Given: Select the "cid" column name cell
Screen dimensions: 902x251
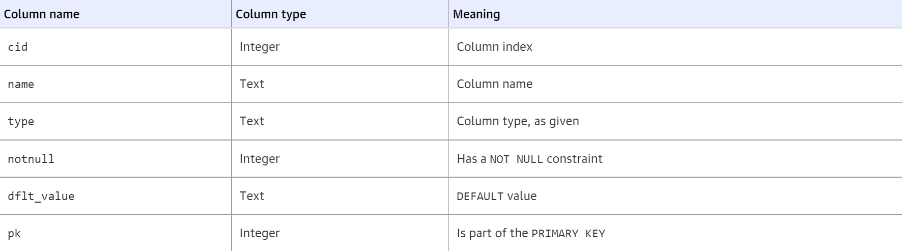Looking at the screenshot, I should pyautogui.click(x=116, y=47).
